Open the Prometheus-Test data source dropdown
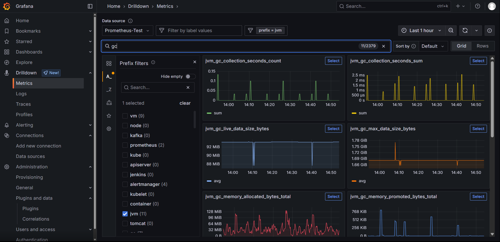The width and height of the screenshot is (500, 242). click(x=127, y=31)
